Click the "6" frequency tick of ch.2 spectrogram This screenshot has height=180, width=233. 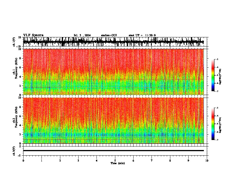20,116
